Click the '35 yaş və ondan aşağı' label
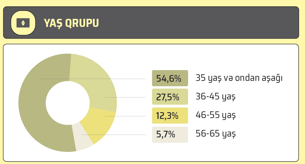This screenshot has height=164, width=305. tap(239, 78)
